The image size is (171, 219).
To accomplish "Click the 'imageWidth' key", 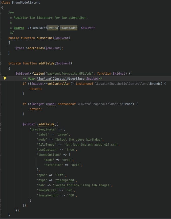I will tap(47, 190).
